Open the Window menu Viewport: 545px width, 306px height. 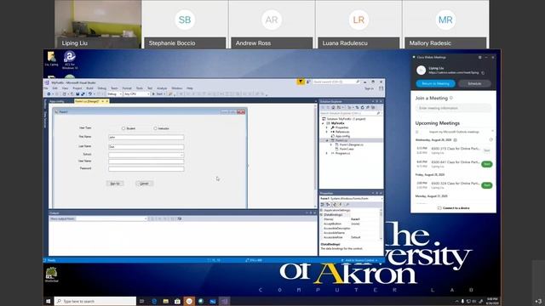coord(176,88)
